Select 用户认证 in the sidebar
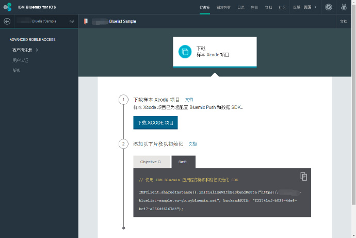 [20, 60]
